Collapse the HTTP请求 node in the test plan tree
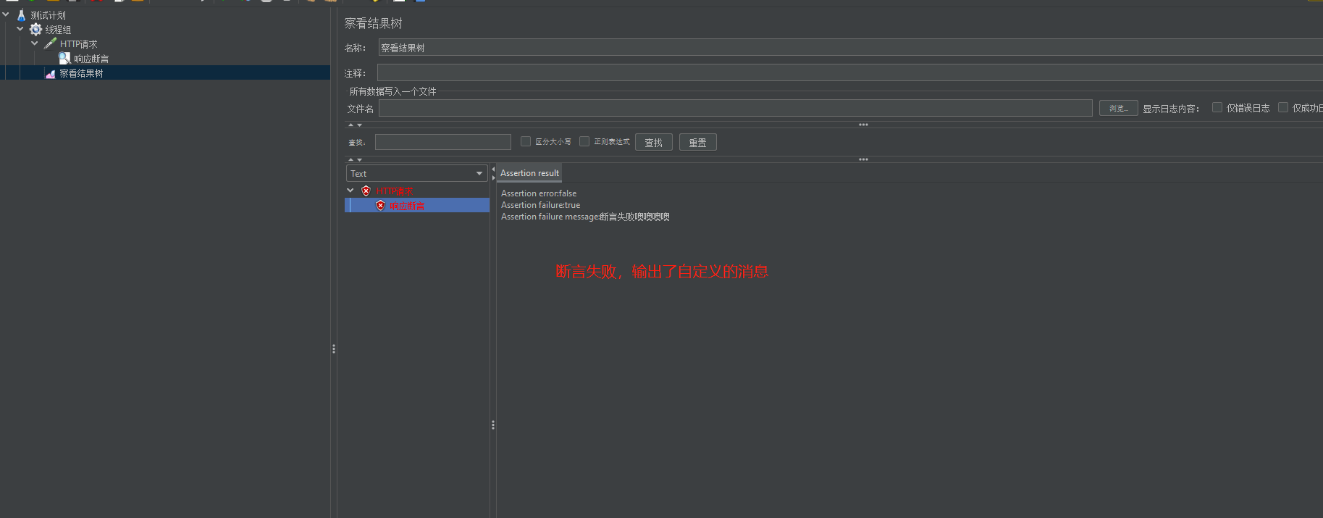 (35, 43)
